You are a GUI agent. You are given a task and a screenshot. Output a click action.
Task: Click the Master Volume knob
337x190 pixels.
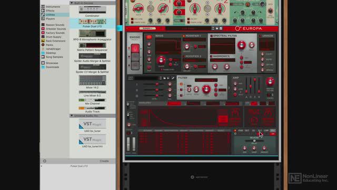270,82
